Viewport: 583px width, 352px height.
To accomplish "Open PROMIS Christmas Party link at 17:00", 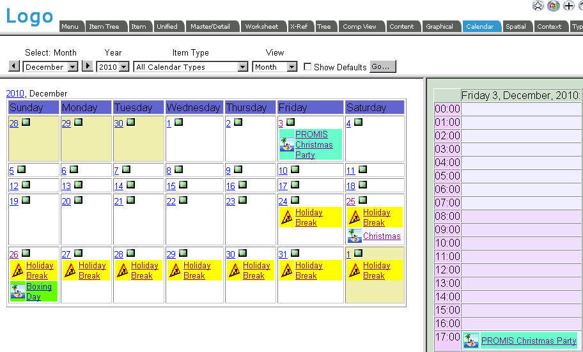I will pos(529,341).
